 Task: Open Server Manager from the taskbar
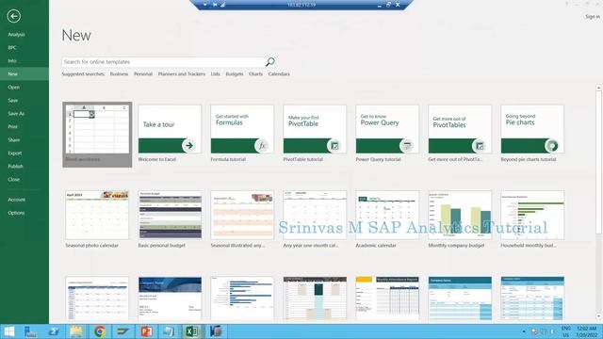(30, 331)
